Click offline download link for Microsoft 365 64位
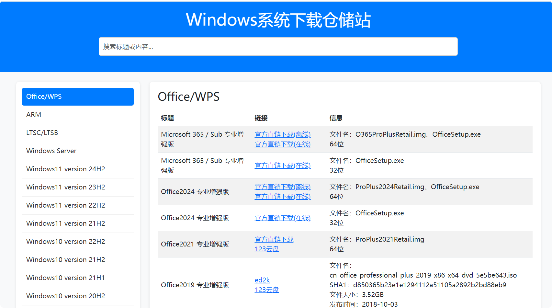 coord(283,134)
